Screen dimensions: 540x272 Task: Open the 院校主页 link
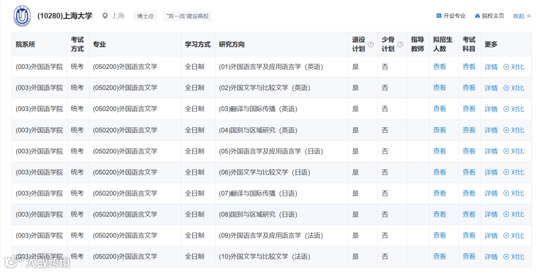[x=489, y=16]
